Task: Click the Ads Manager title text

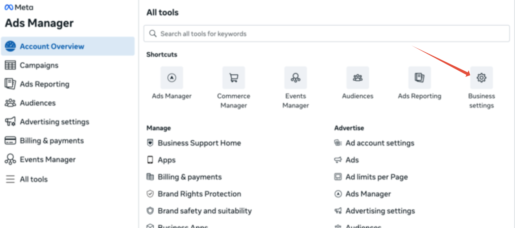Action: pyautogui.click(x=39, y=23)
